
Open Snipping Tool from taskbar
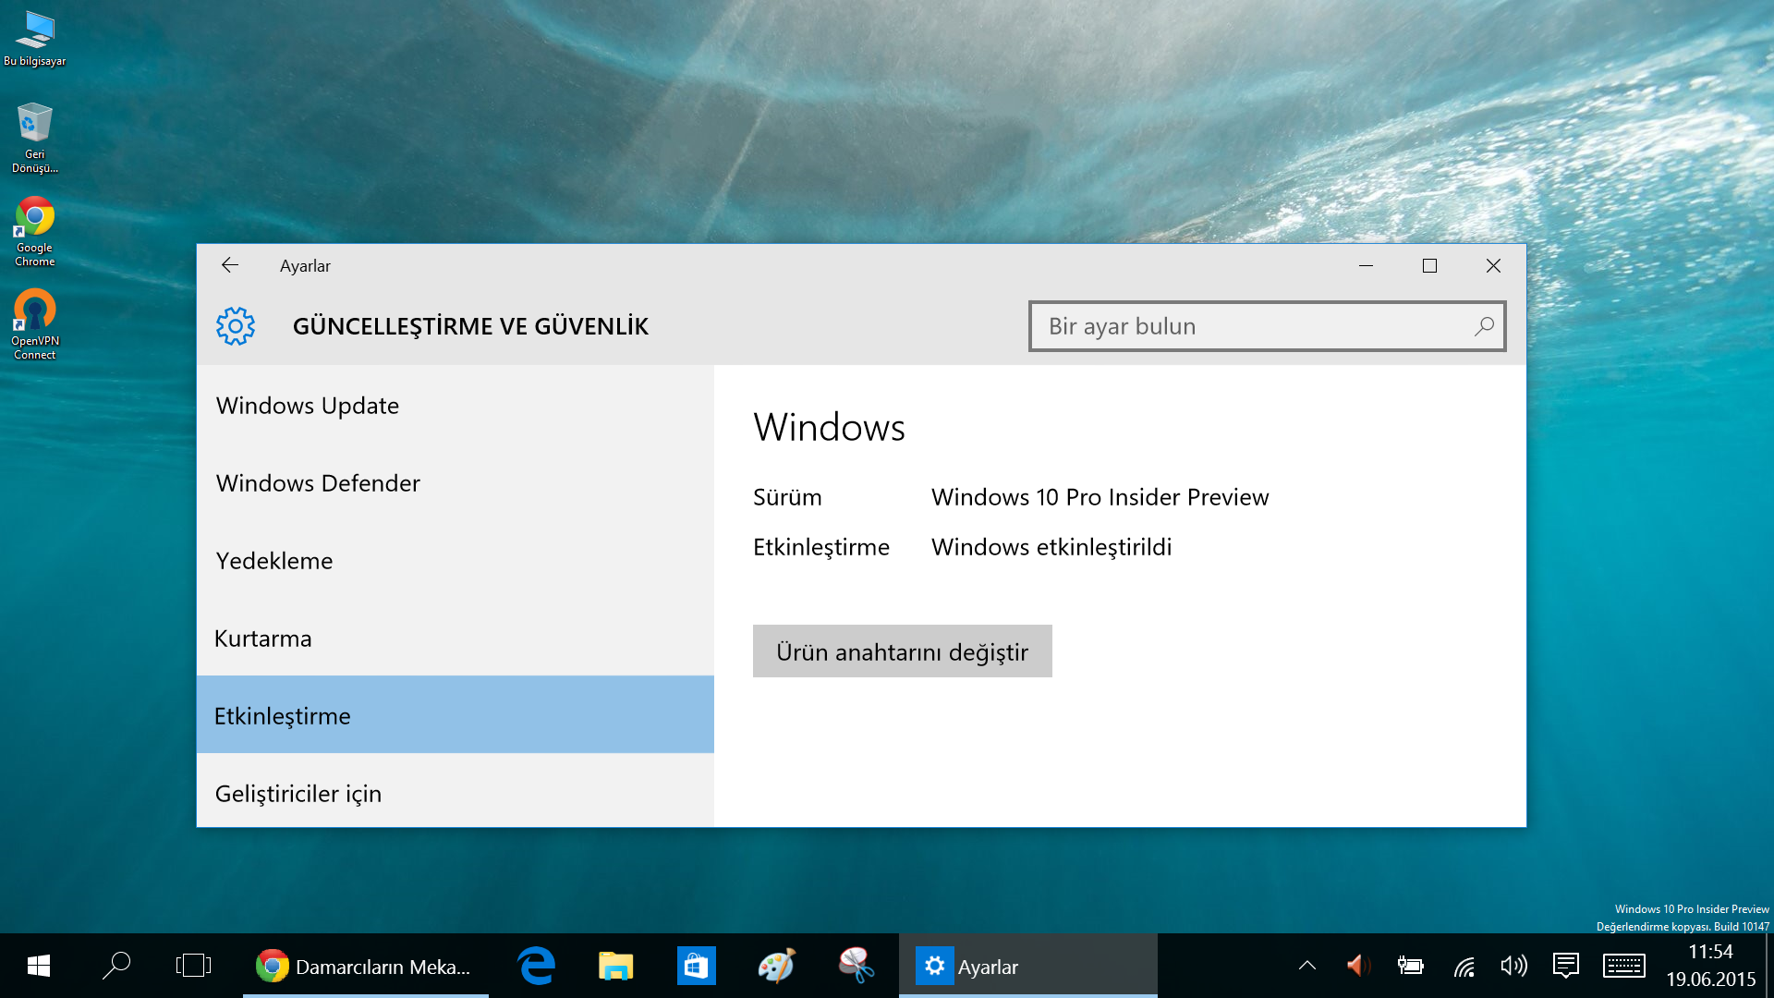point(857,966)
